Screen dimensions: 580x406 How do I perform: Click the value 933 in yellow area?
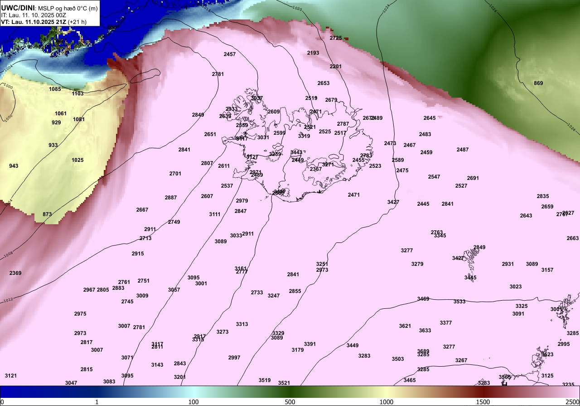click(53, 145)
